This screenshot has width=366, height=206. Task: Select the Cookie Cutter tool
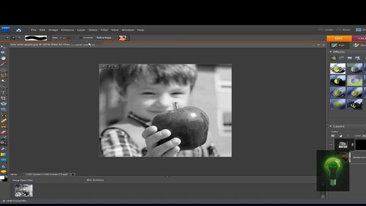(x=3, y=104)
